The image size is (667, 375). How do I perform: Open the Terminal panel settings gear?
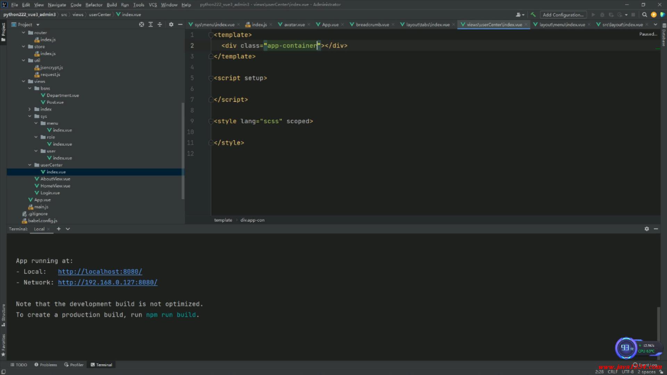[647, 229]
